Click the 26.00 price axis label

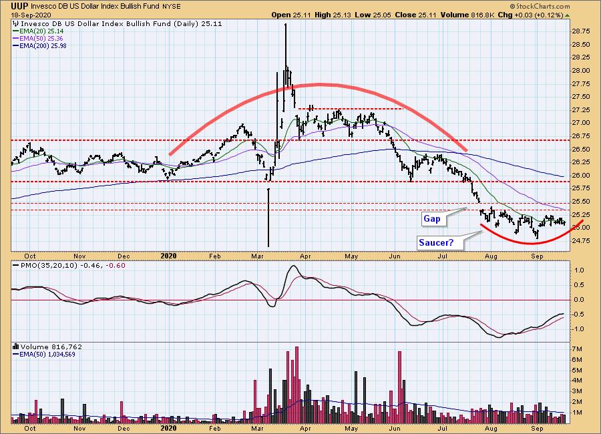pyautogui.click(x=581, y=175)
